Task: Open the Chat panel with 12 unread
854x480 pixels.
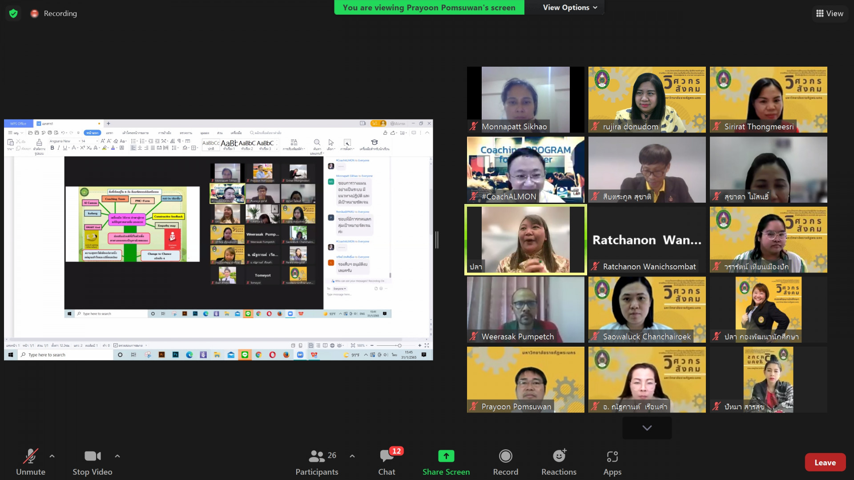Action: (x=387, y=462)
